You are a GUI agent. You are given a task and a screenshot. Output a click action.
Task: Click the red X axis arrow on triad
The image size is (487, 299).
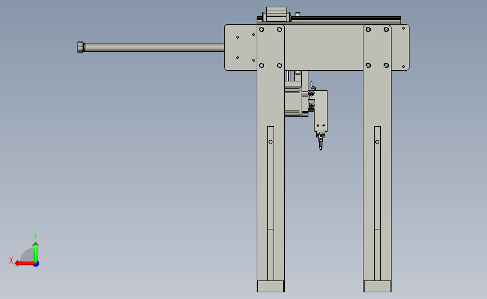click(24, 264)
